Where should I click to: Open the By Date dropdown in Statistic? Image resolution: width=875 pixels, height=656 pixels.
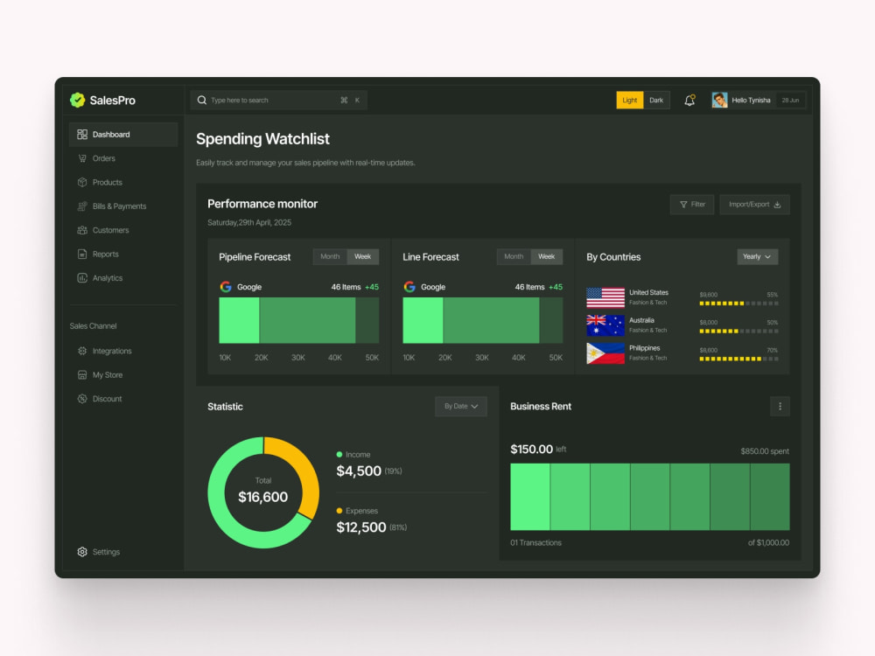[x=461, y=407]
